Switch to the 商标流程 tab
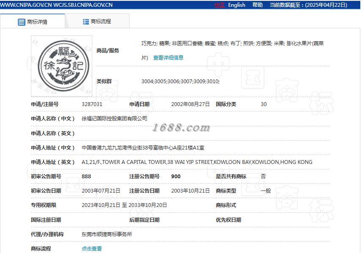 click(x=97, y=22)
